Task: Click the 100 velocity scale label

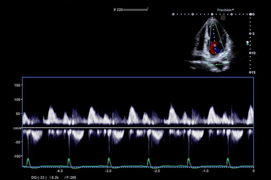Action: [x=17, y=100]
